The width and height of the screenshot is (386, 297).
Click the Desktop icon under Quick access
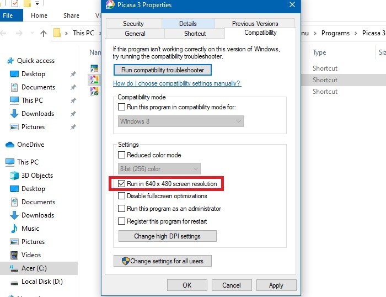pos(14,74)
